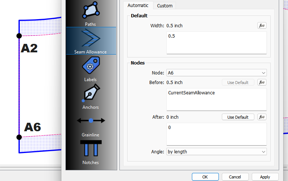This screenshot has height=181, width=288.
Task: Switch to the Custom tab
Action: (x=165, y=6)
